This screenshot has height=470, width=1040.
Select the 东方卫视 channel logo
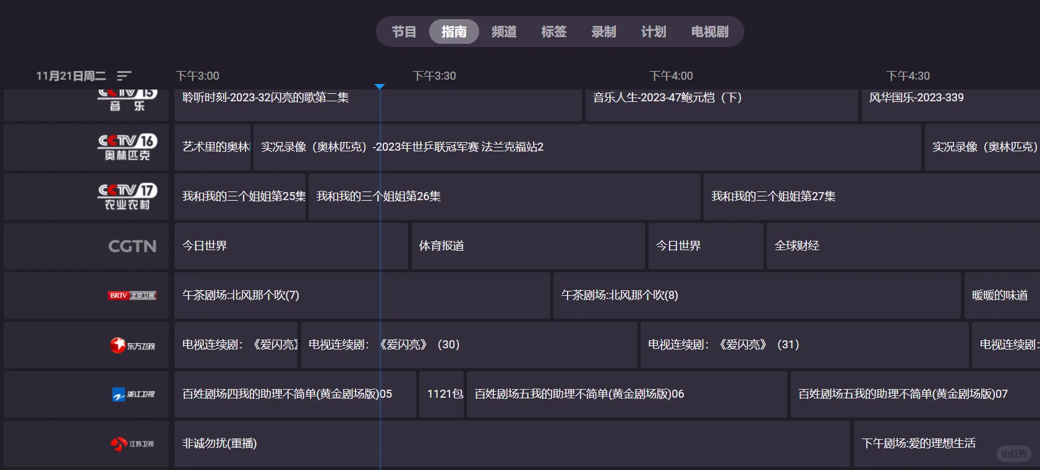132,345
